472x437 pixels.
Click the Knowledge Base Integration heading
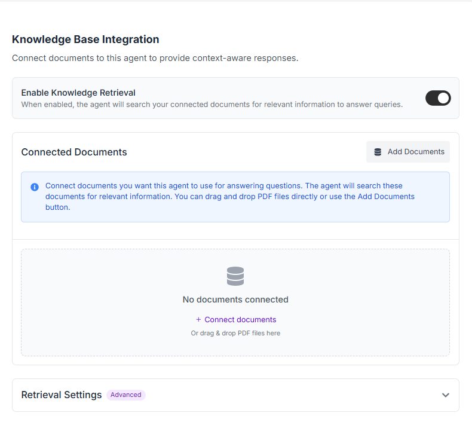85,39
